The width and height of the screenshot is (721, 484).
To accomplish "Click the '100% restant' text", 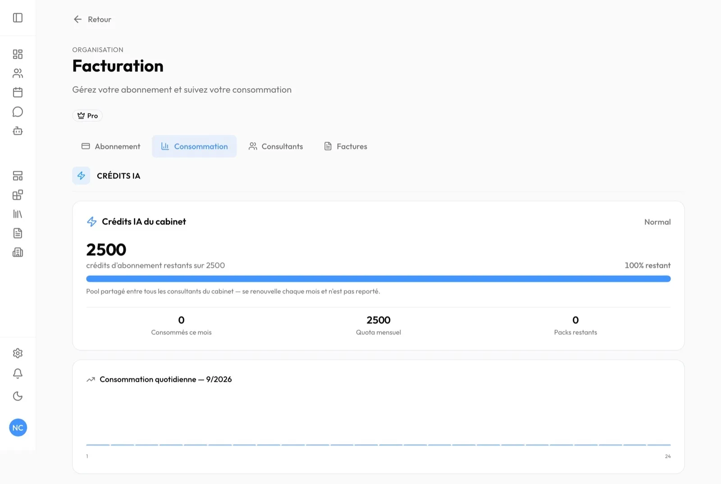I will [x=648, y=265].
